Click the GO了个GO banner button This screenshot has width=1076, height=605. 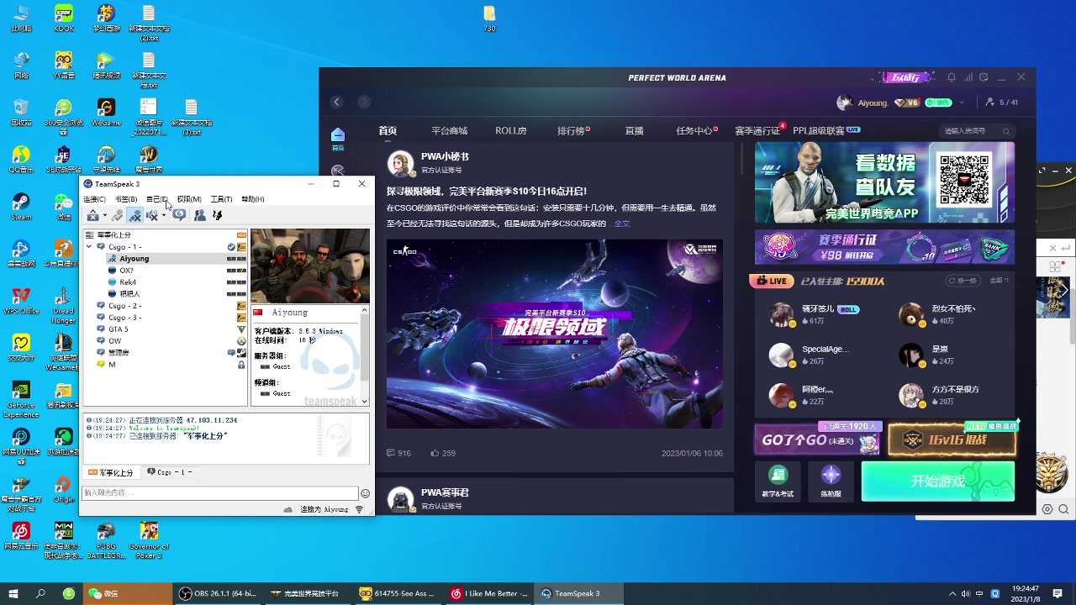pos(818,439)
